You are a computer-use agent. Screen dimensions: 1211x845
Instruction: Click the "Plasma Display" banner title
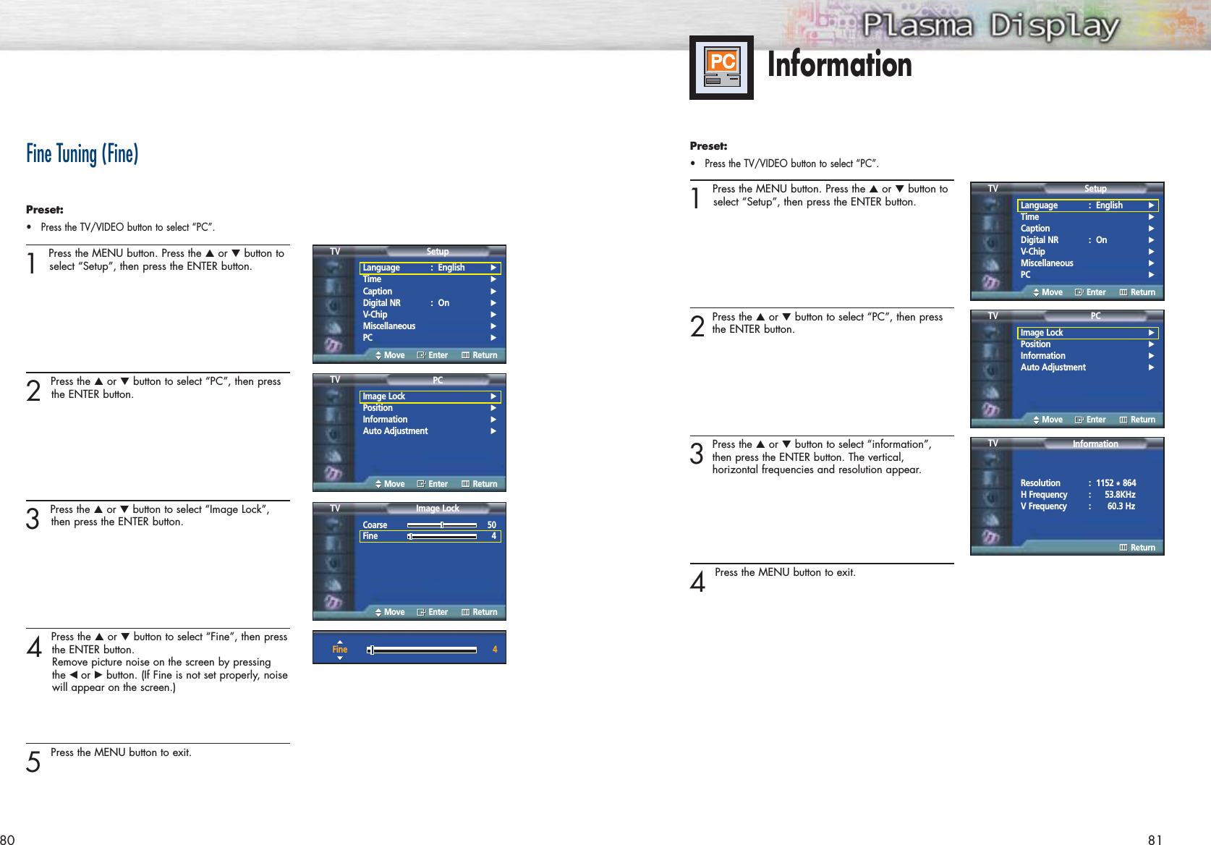(x=991, y=26)
